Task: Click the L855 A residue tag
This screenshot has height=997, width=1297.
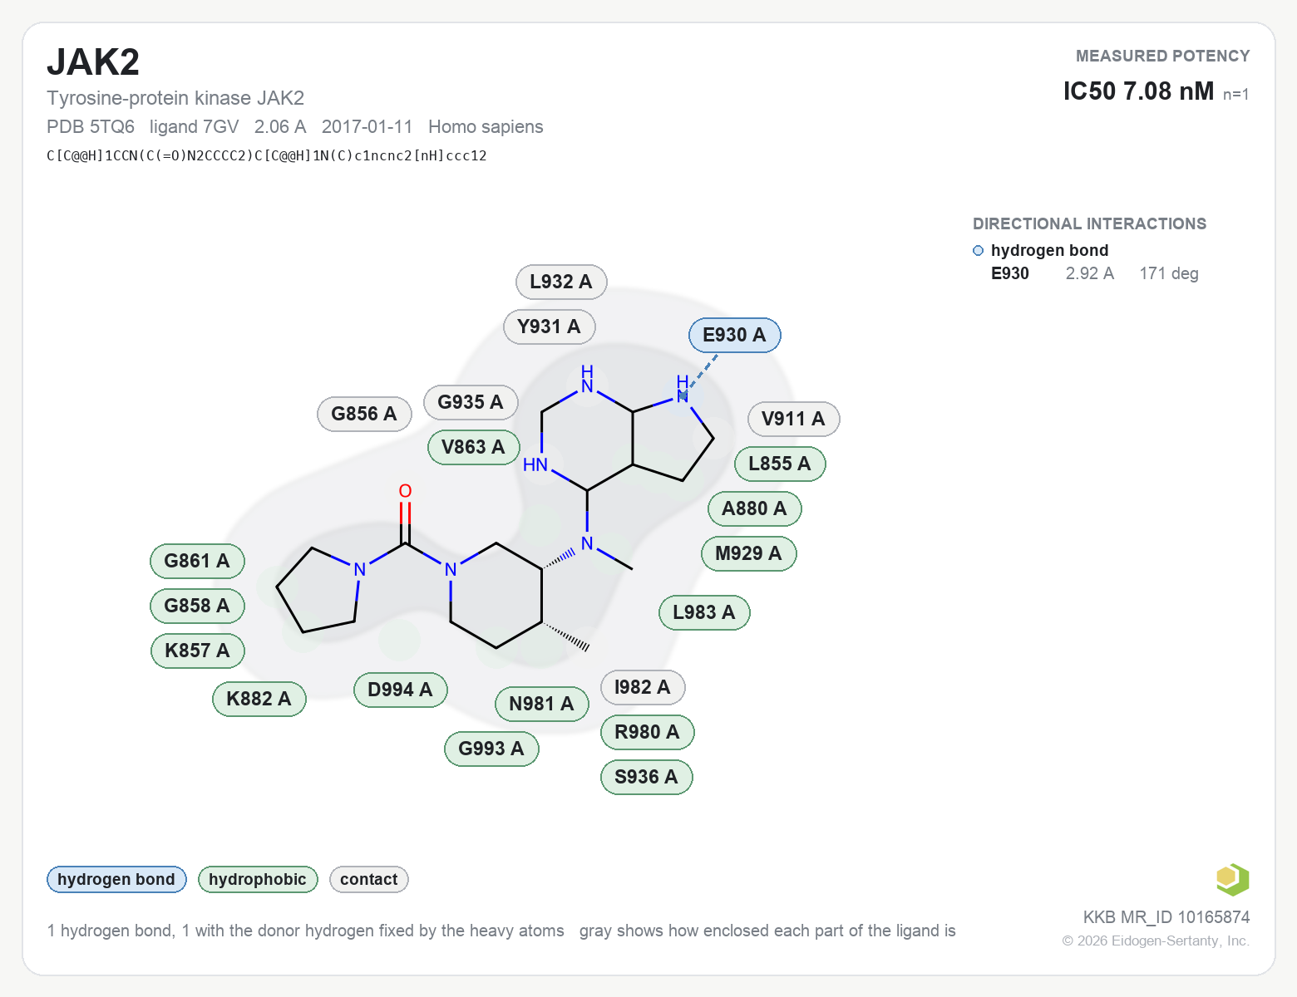Action: [x=779, y=464]
